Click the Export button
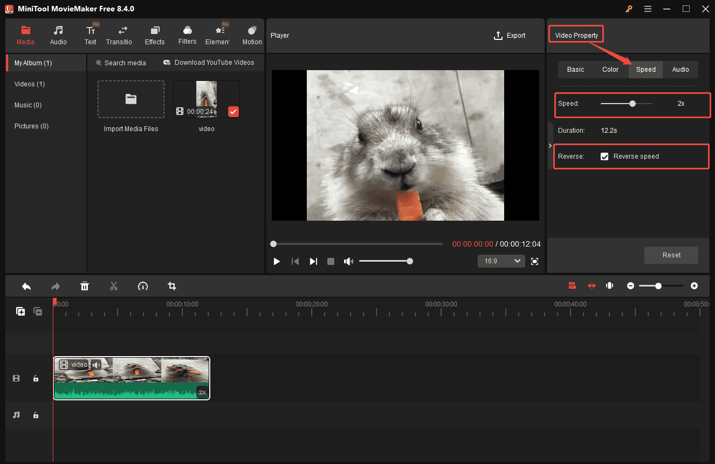Screen dimensions: 715x464 click(509, 35)
